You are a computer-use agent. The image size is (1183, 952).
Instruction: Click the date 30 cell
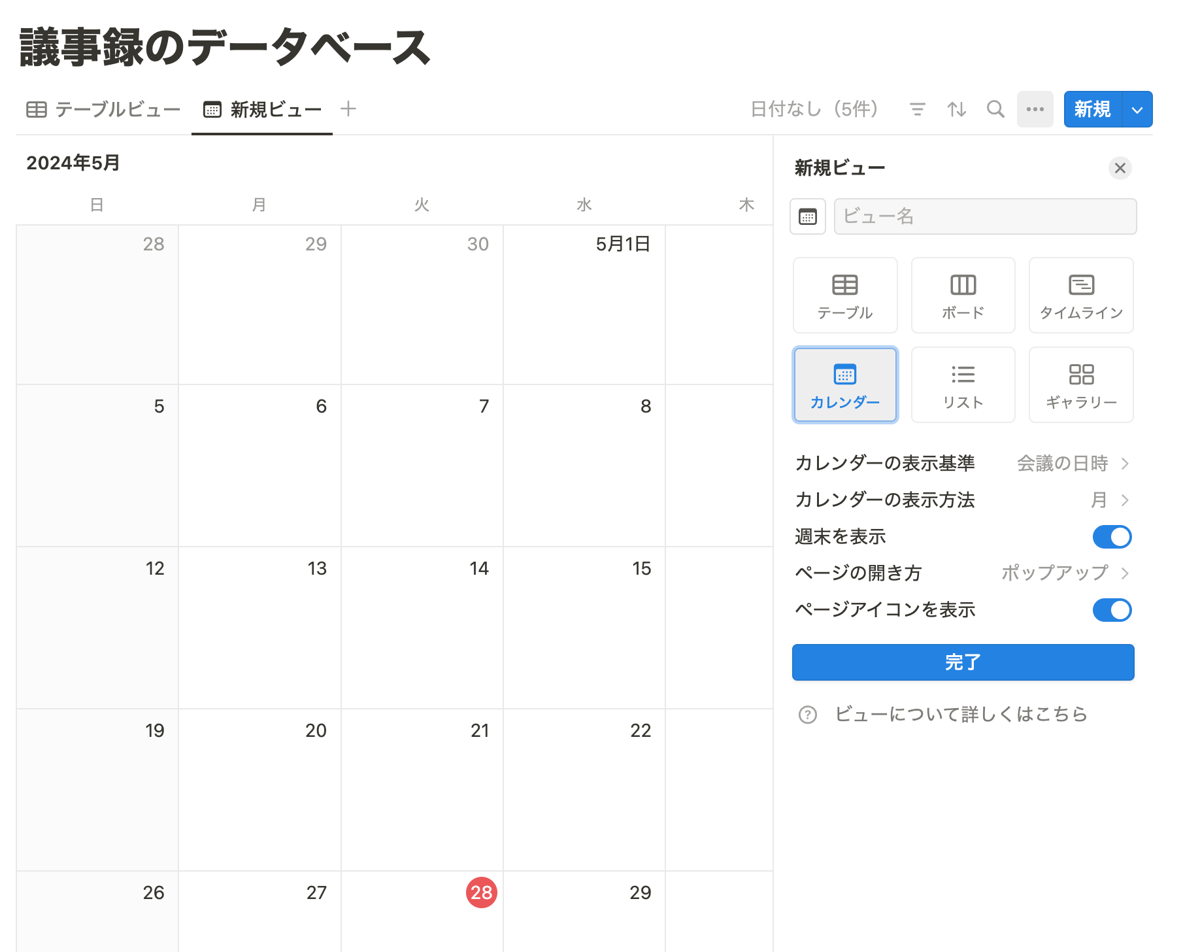[422, 305]
